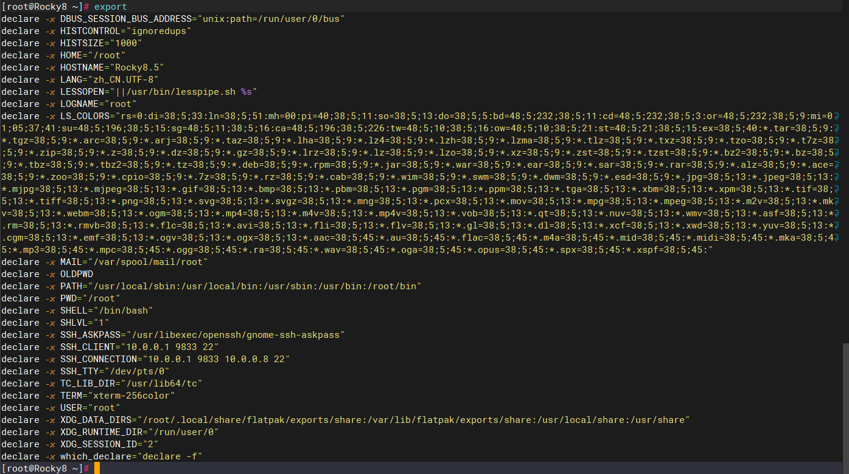
Task: Click the line-wrap arrow after "*.mk"
Action: tap(836, 201)
